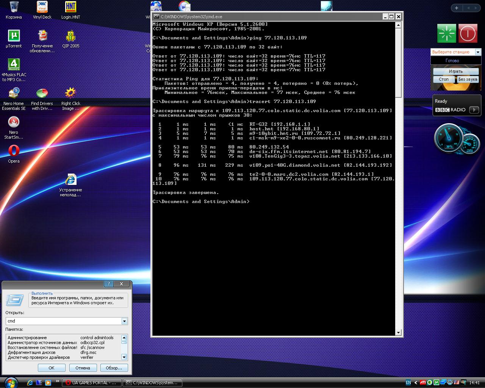The height and width of the screenshot is (388, 485).
Task: Open the cmd.exe window system menu icon
Action: [156, 17]
